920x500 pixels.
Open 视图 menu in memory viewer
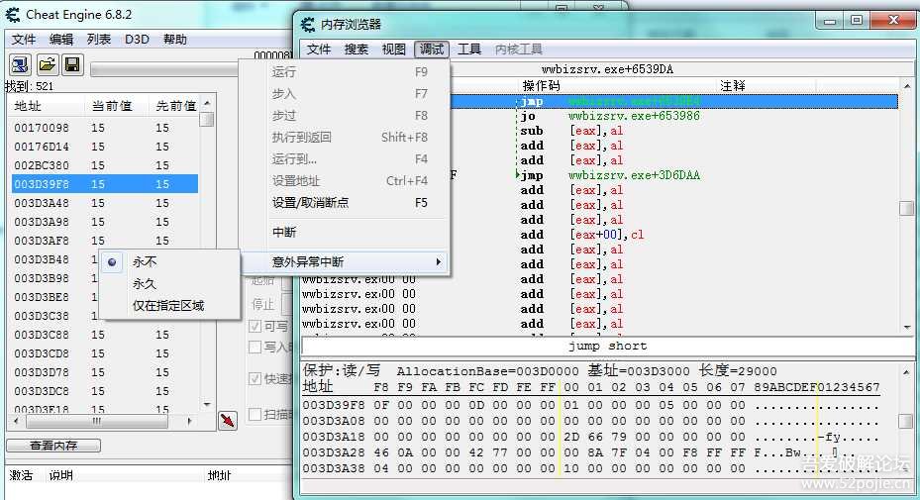[394, 50]
